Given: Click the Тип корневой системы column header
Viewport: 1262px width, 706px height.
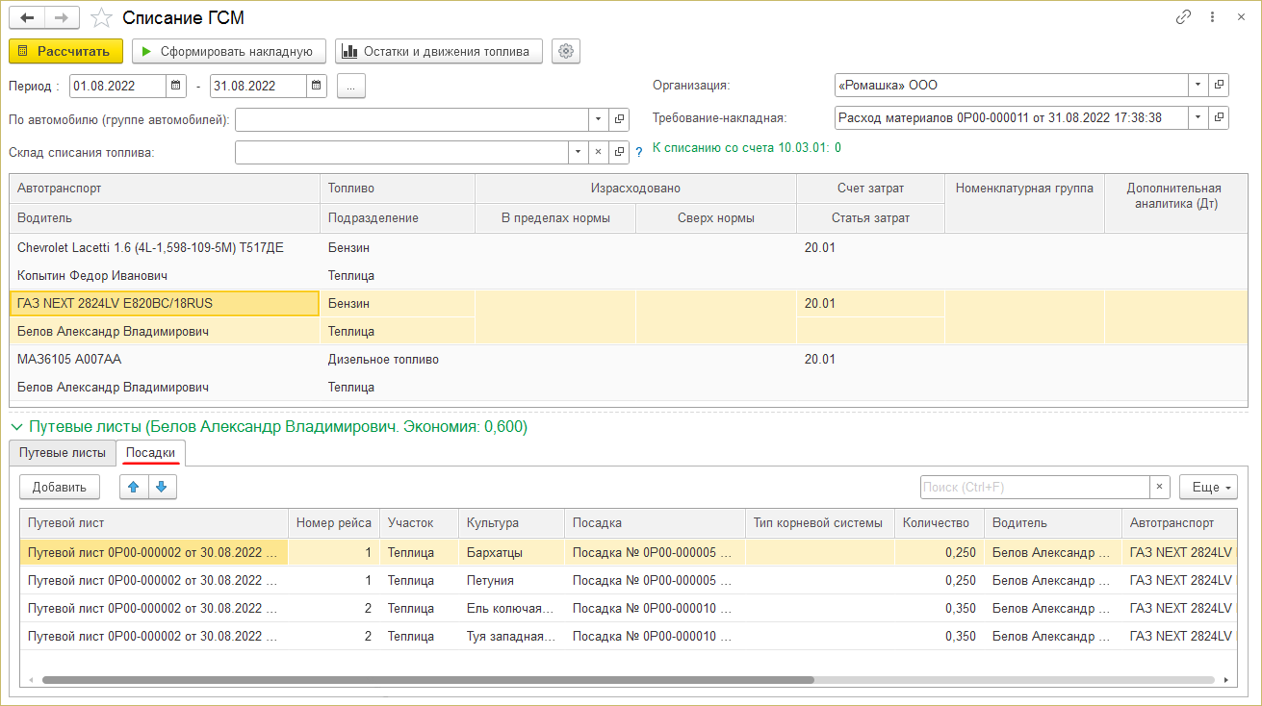Looking at the screenshot, I should click(820, 523).
